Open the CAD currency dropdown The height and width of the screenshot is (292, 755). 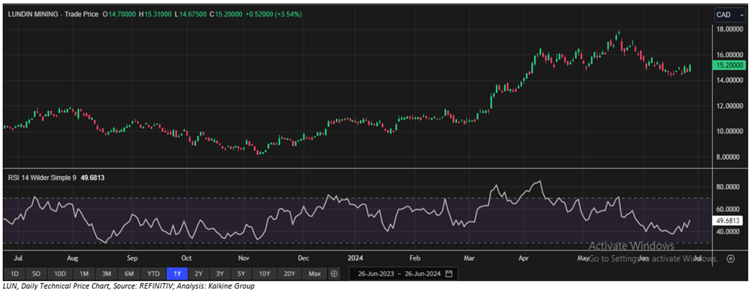tap(731, 15)
